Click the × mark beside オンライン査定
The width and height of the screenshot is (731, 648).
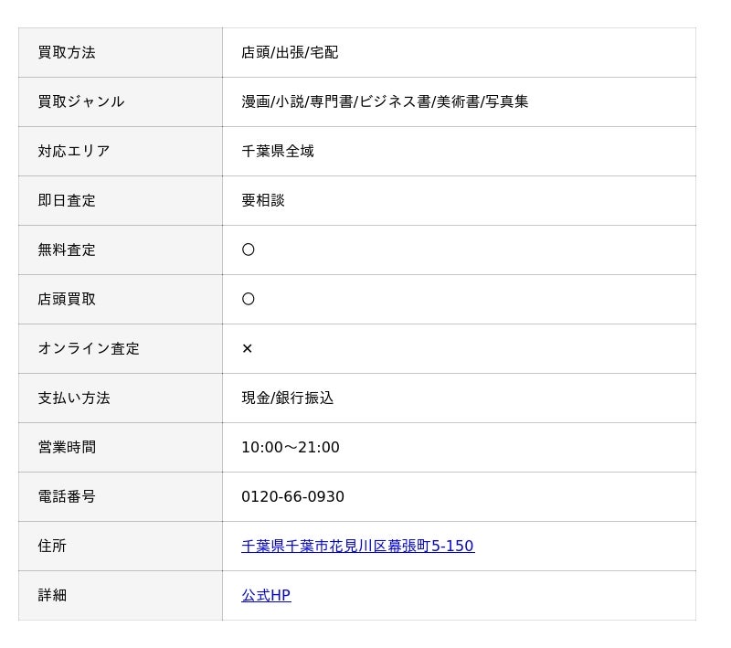(247, 348)
